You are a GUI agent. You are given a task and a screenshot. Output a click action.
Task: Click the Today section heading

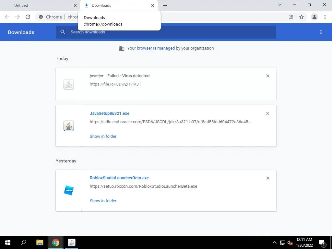click(62, 58)
